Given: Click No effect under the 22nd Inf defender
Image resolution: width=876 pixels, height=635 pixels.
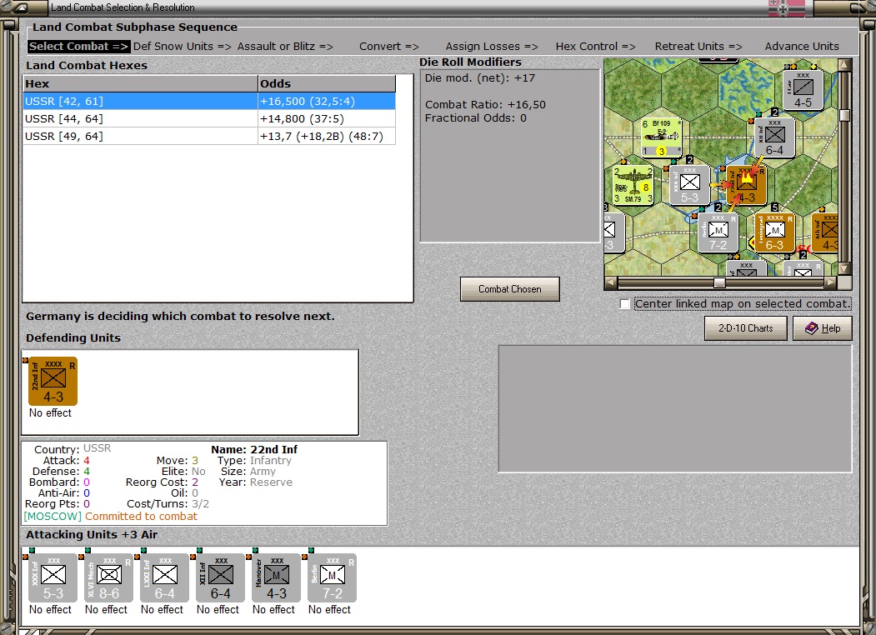Looking at the screenshot, I should point(50,412).
